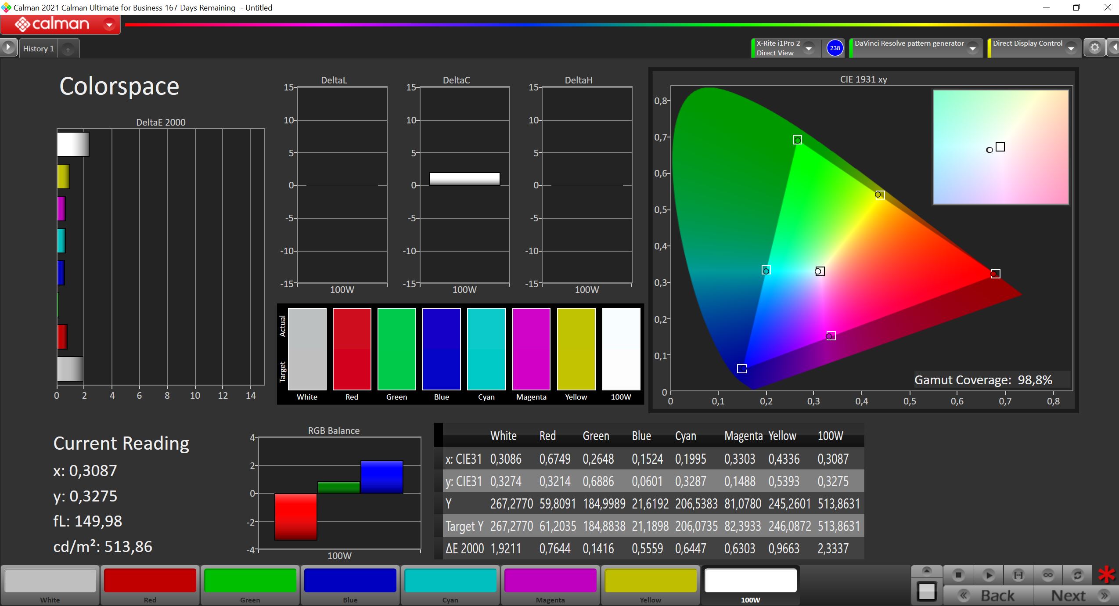1119x606 pixels.
Task: Open the settings gear icon
Action: [1094, 47]
